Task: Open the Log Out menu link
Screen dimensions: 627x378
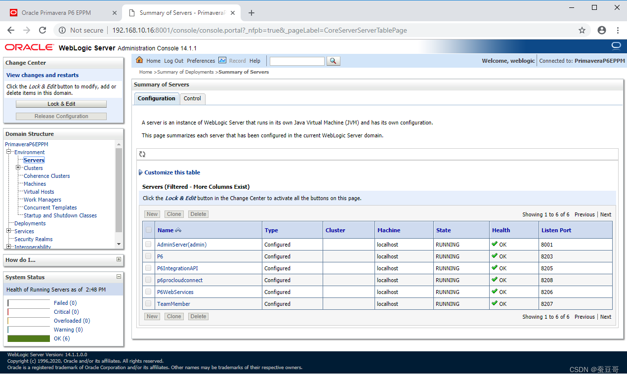Action: (x=174, y=61)
